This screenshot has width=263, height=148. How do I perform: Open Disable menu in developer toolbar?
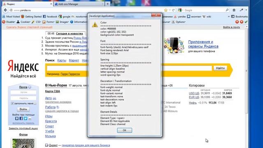point(9,22)
